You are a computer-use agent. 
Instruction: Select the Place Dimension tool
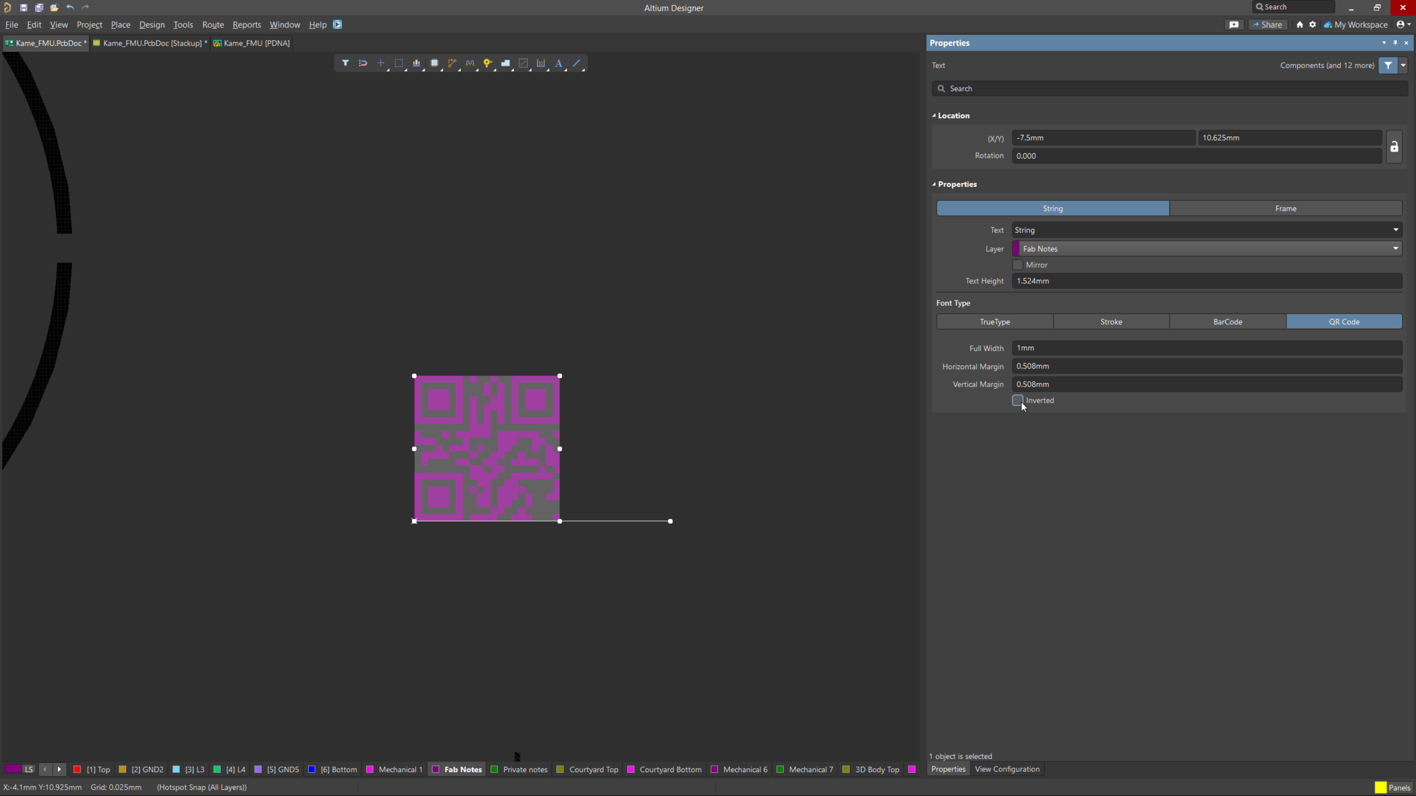click(x=541, y=63)
